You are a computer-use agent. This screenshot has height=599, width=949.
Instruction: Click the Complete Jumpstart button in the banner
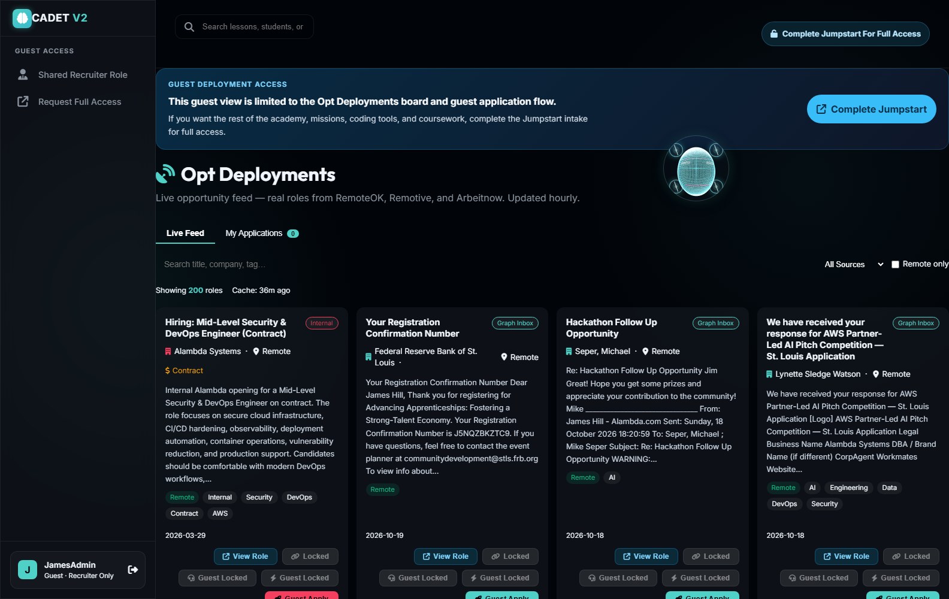click(x=872, y=109)
